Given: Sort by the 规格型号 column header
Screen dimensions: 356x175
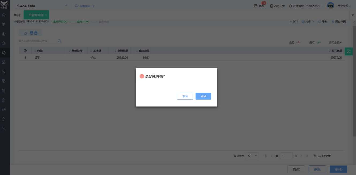Looking at the screenshot, I should 75,51.
